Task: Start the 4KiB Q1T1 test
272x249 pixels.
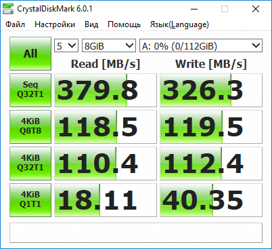Action: (x=30, y=200)
